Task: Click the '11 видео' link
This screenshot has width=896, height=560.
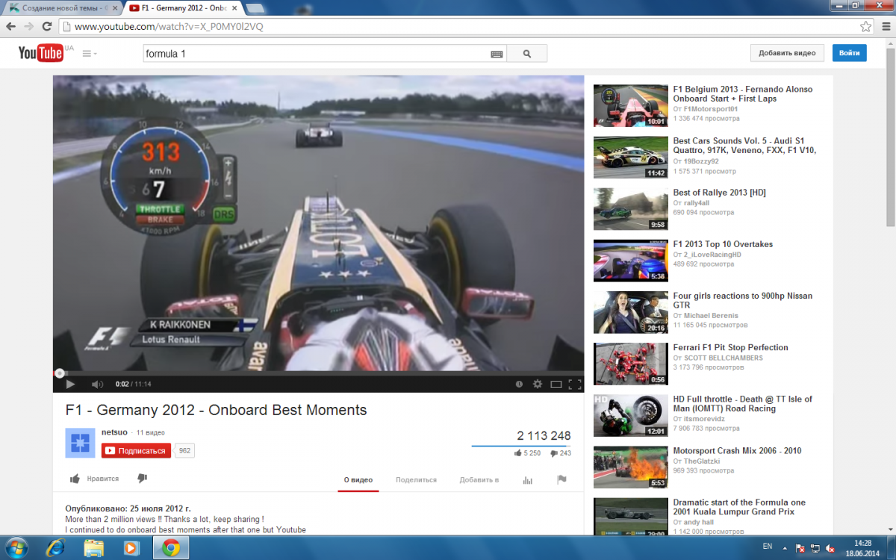Action: pyautogui.click(x=151, y=432)
